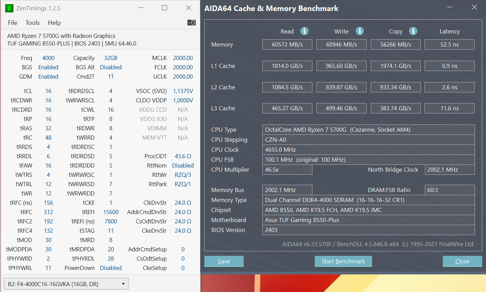The width and height of the screenshot is (486, 292).
Task: Maximize the ZenTimings window
Action: point(165,8)
